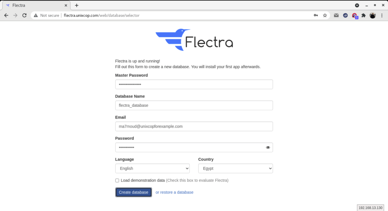Image resolution: width=388 pixels, height=211 pixels.
Task: Click the Create database button
Action: tap(133, 192)
